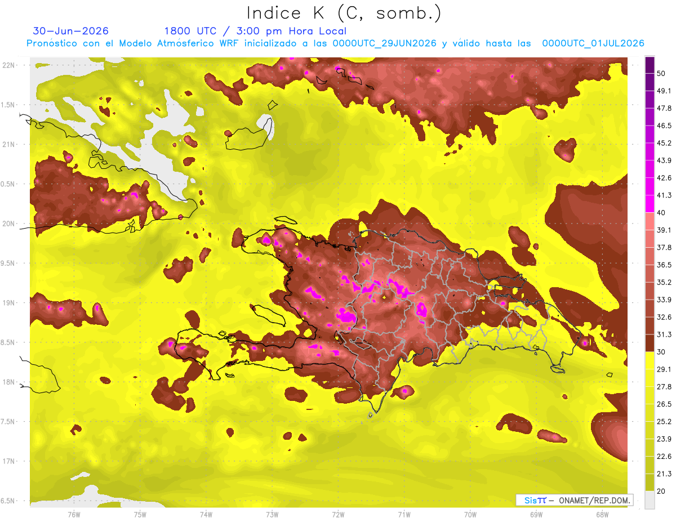Click the colorbar value '37.8'
This screenshot has width=676, height=522.
(x=664, y=247)
